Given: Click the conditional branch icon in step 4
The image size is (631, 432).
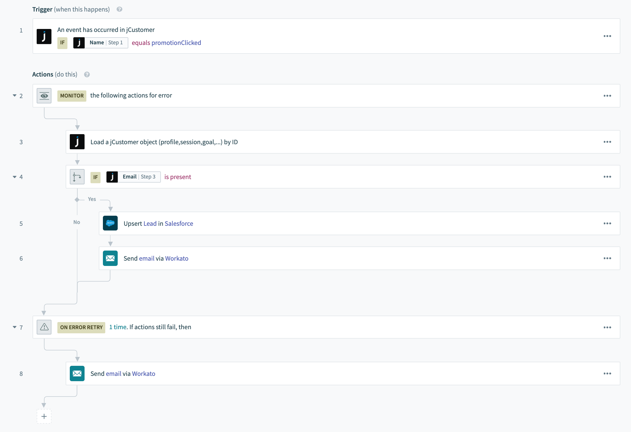Looking at the screenshot, I should pyautogui.click(x=77, y=177).
